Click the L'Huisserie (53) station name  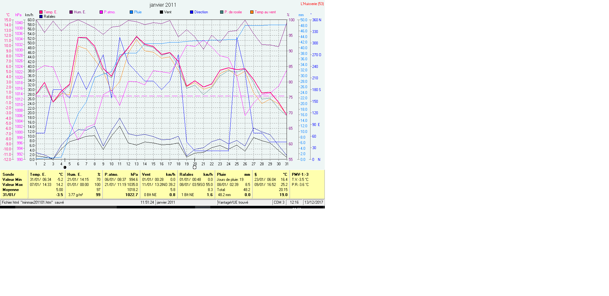tap(312, 4)
